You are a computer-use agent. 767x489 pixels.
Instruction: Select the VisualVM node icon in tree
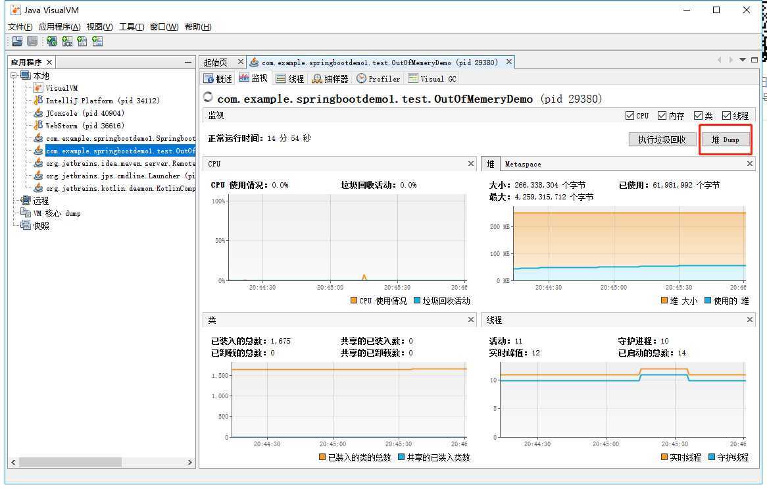pos(38,88)
